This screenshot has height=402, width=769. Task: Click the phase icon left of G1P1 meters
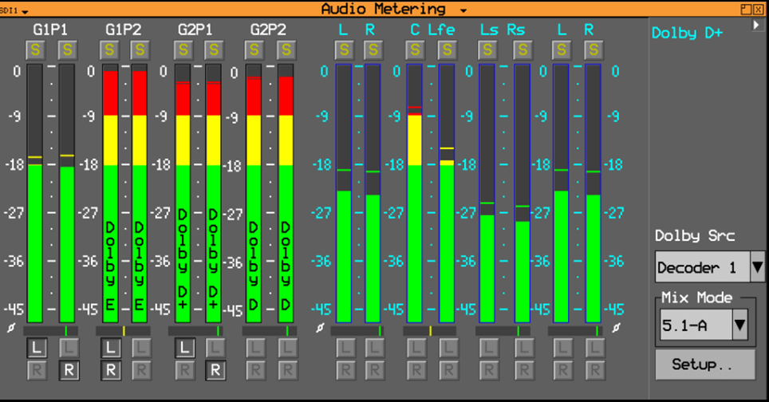(11, 328)
